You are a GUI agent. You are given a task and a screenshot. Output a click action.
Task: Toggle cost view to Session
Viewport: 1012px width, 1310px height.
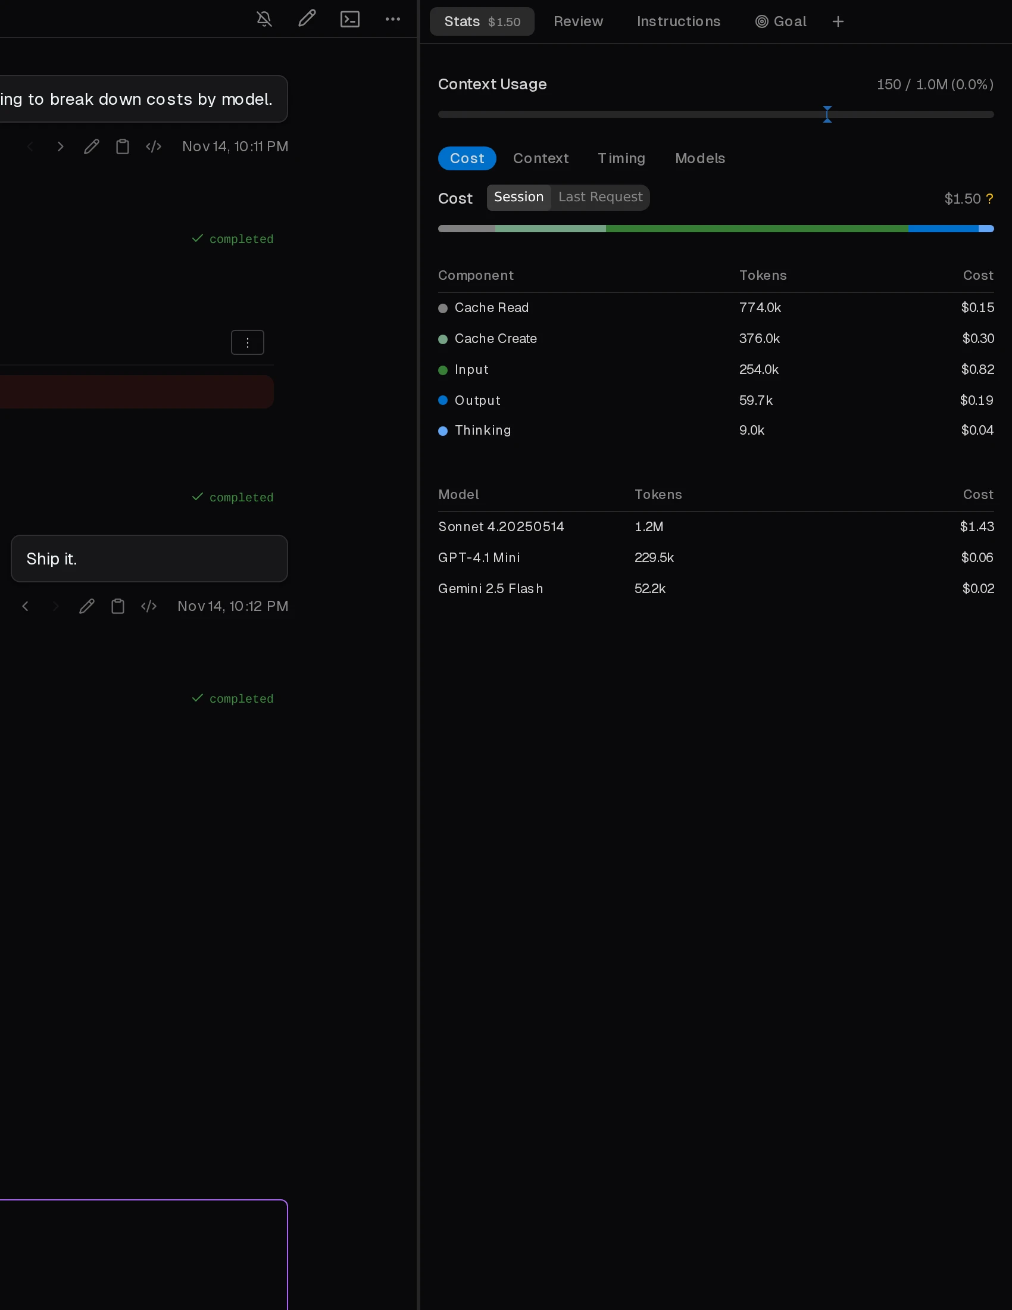pos(519,197)
